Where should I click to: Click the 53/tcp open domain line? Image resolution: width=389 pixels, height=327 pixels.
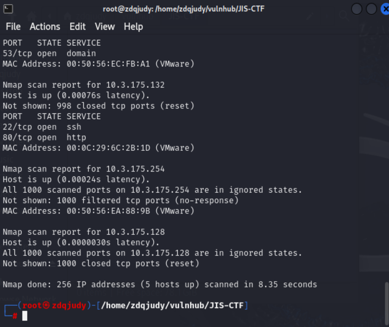click(x=49, y=53)
